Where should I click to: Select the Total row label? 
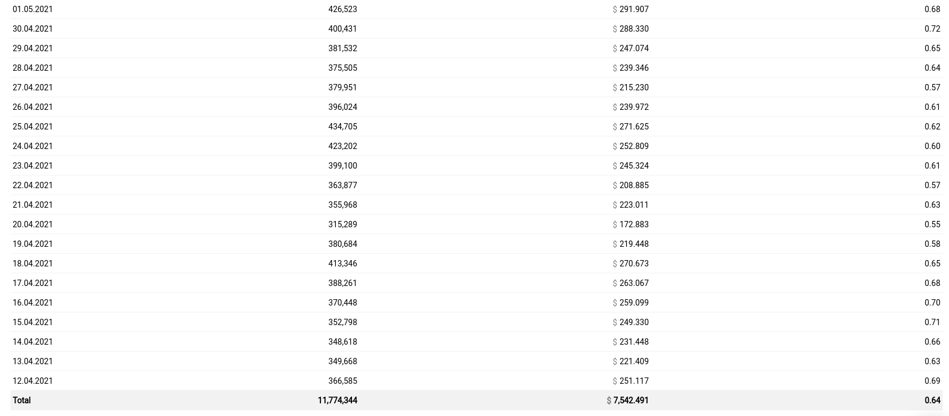coord(22,400)
